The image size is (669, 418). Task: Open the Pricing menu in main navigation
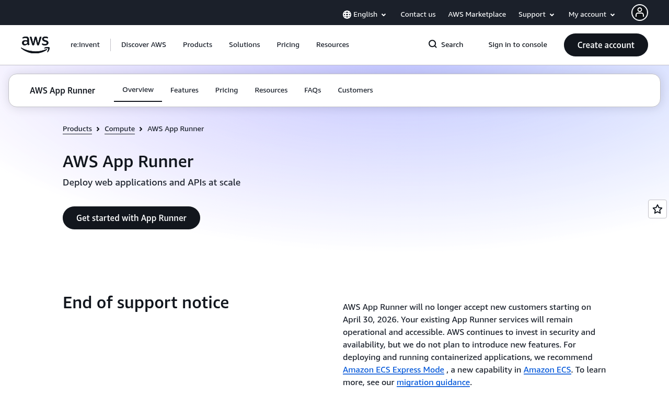tap(288, 45)
